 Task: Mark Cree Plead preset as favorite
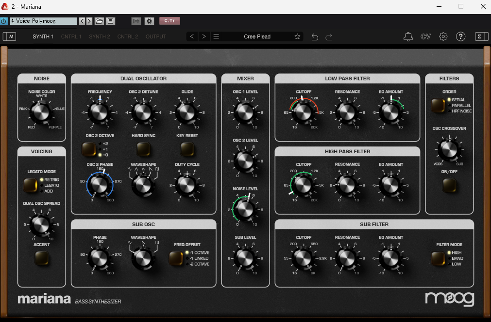297,36
